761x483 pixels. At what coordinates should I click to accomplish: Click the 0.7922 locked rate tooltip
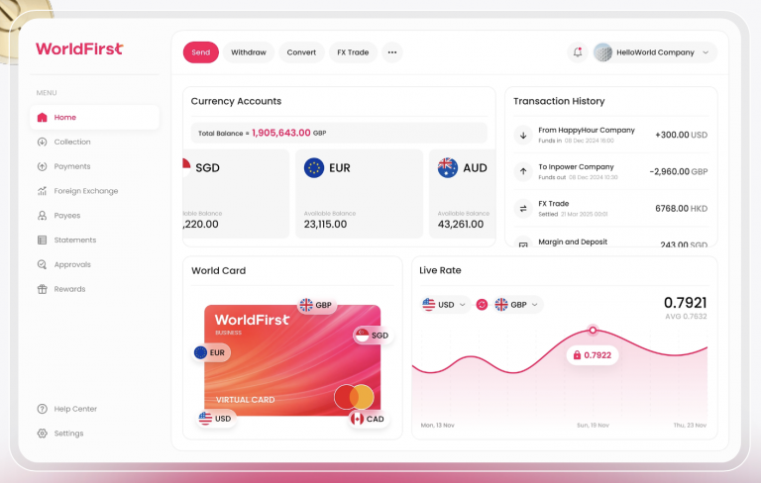tap(593, 355)
